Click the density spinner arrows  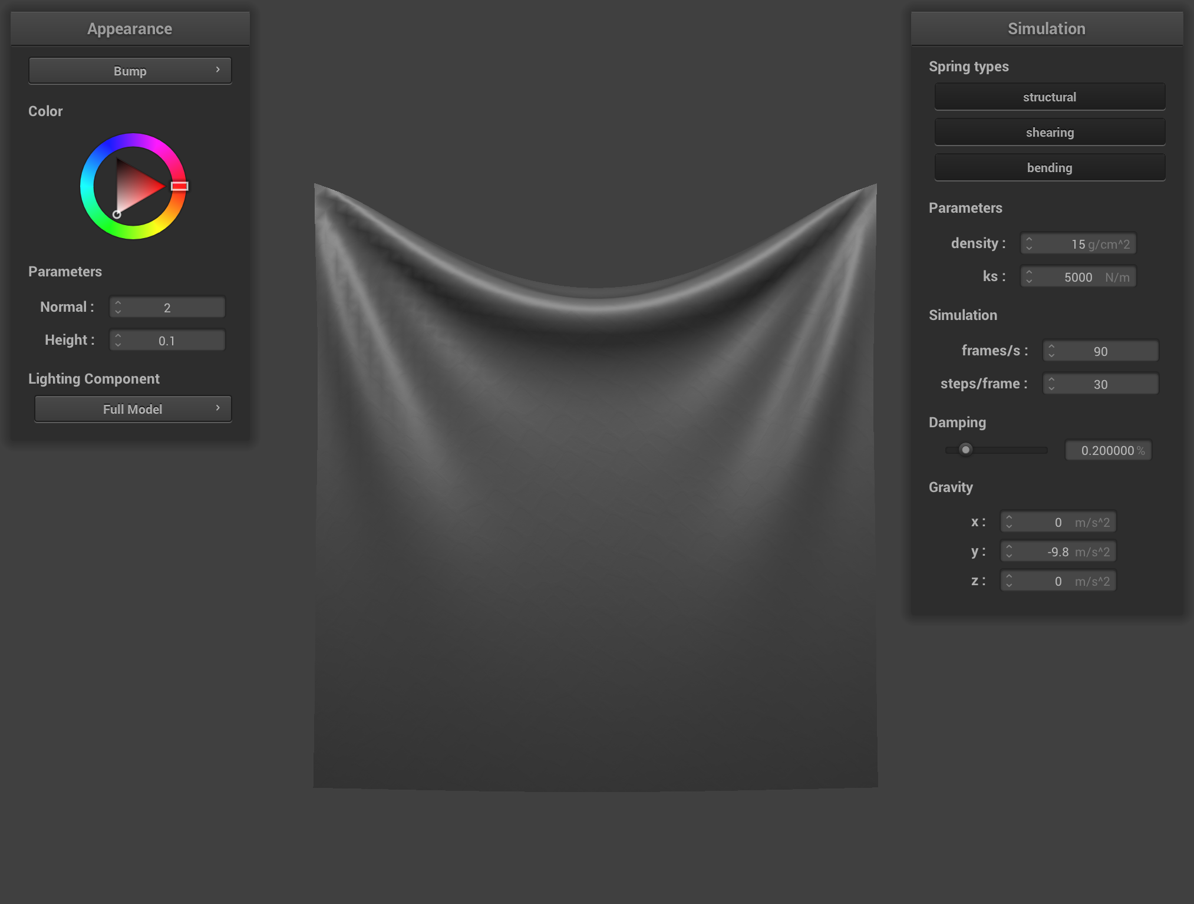coord(1029,243)
